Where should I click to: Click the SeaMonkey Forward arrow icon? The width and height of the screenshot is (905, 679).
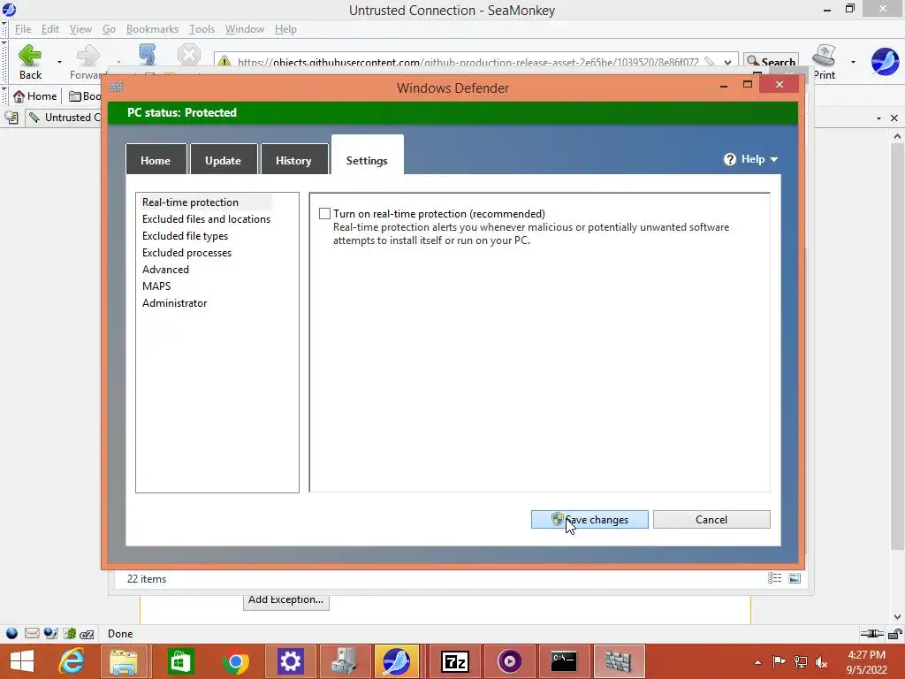[87, 56]
